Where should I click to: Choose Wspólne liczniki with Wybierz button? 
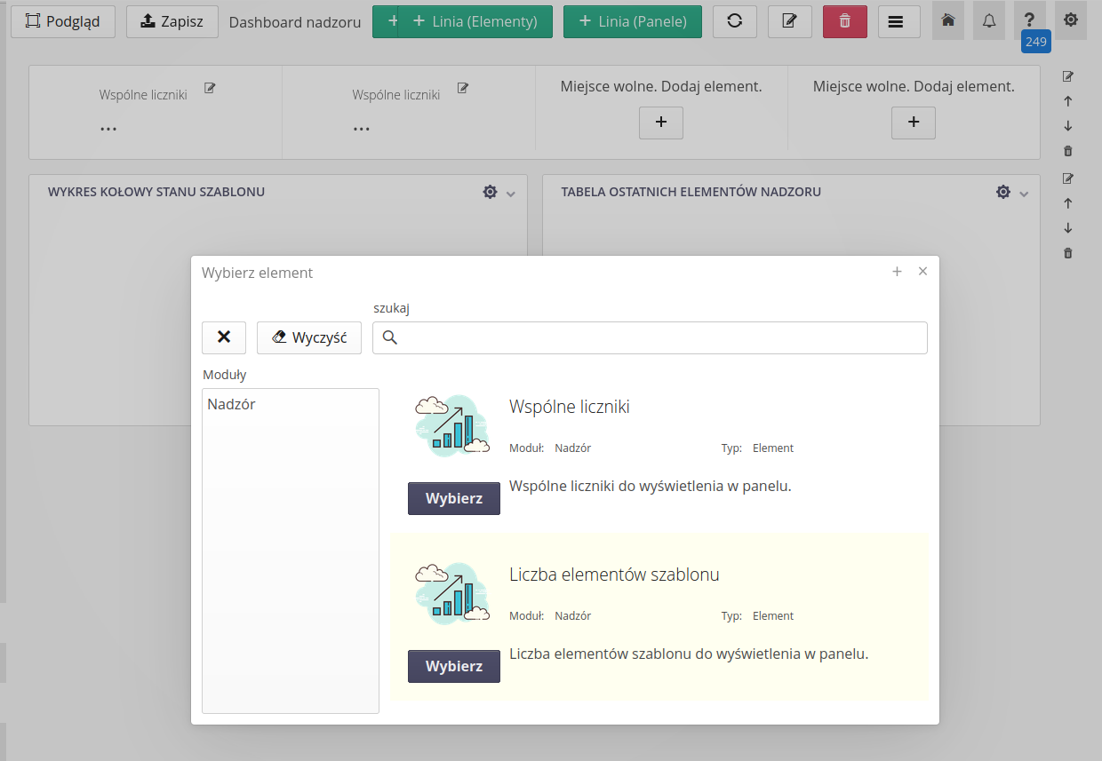click(453, 498)
